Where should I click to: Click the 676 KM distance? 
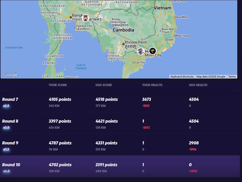point(54,128)
